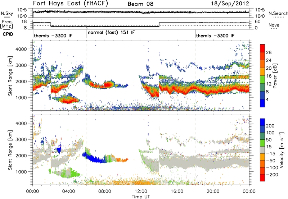
Task: Click the 28 label on Power colorbar
Action: point(269,52)
